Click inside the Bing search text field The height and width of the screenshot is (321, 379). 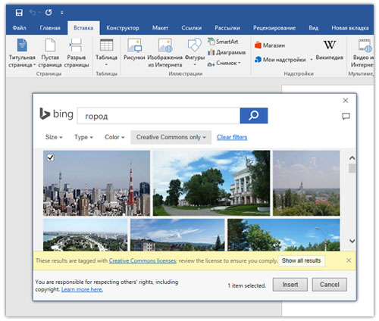(158, 116)
